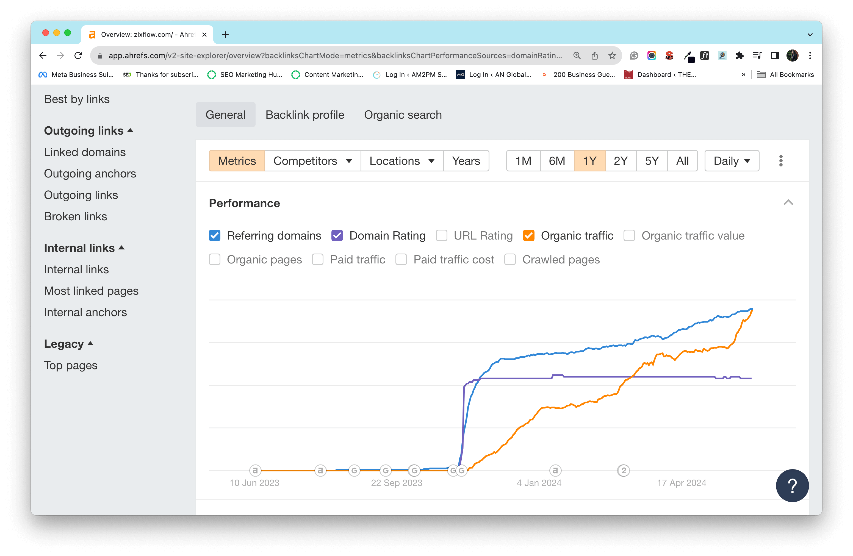Click the Ahrefs logo icon in tab
The height and width of the screenshot is (556, 853).
(92, 34)
